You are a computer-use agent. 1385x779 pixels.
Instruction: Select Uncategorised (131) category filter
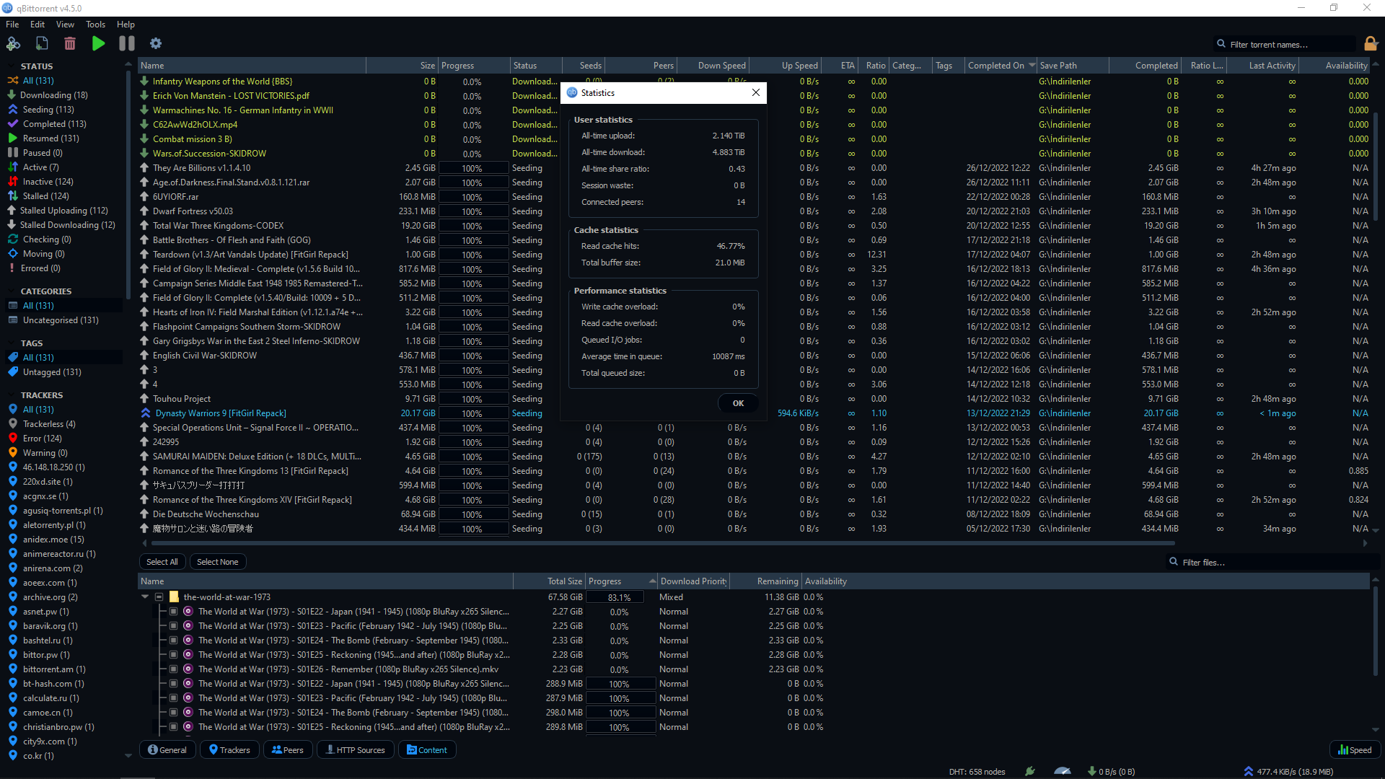click(61, 320)
